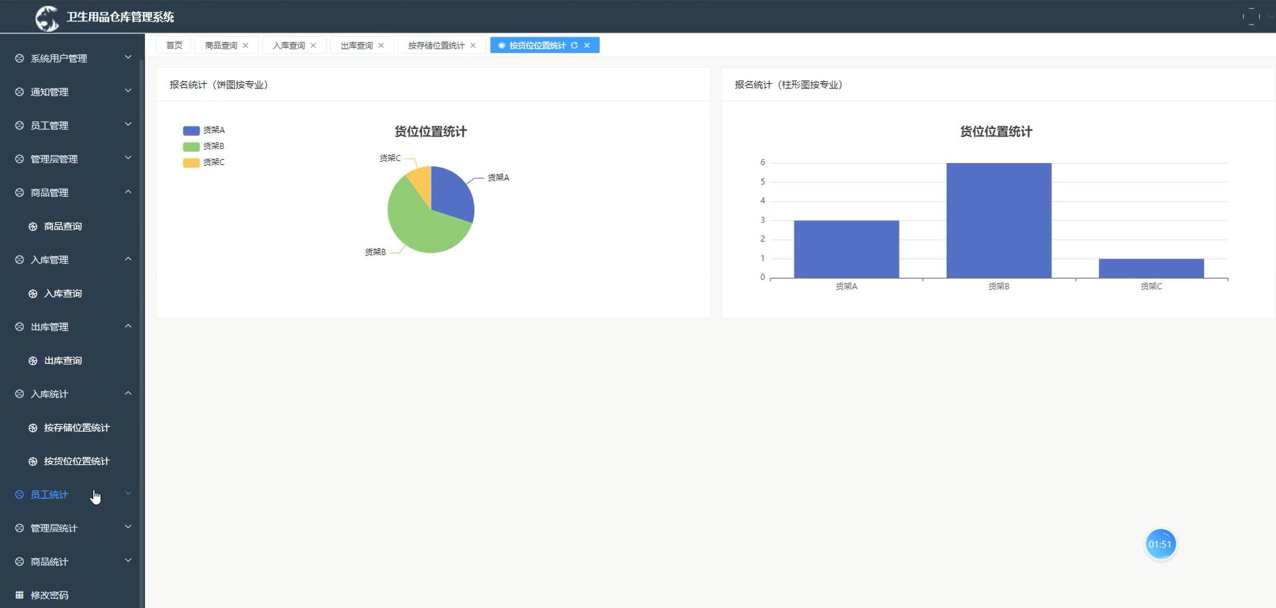Image resolution: width=1276 pixels, height=608 pixels.
Task: Click 商品管理 sidebar icon
Action: pyautogui.click(x=19, y=192)
